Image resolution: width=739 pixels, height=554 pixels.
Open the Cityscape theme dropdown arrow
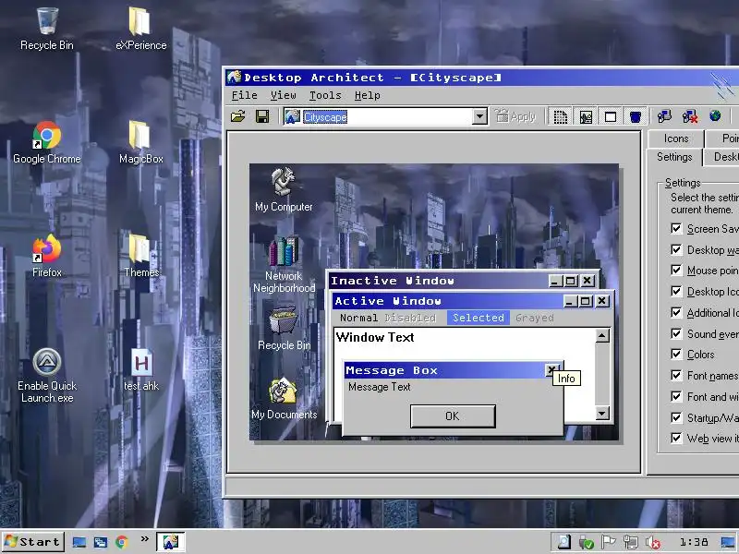479,116
